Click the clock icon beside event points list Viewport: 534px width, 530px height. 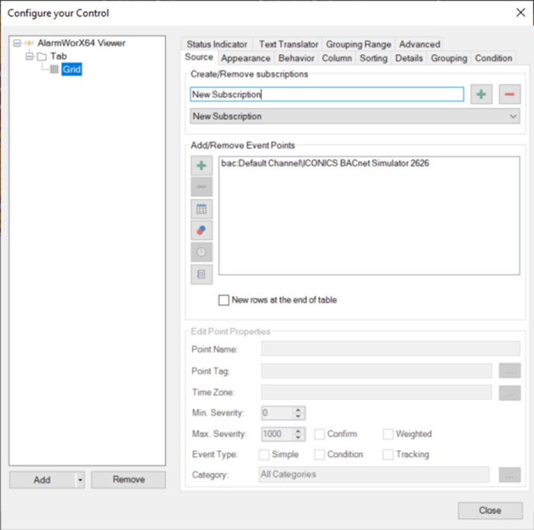(x=202, y=252)
